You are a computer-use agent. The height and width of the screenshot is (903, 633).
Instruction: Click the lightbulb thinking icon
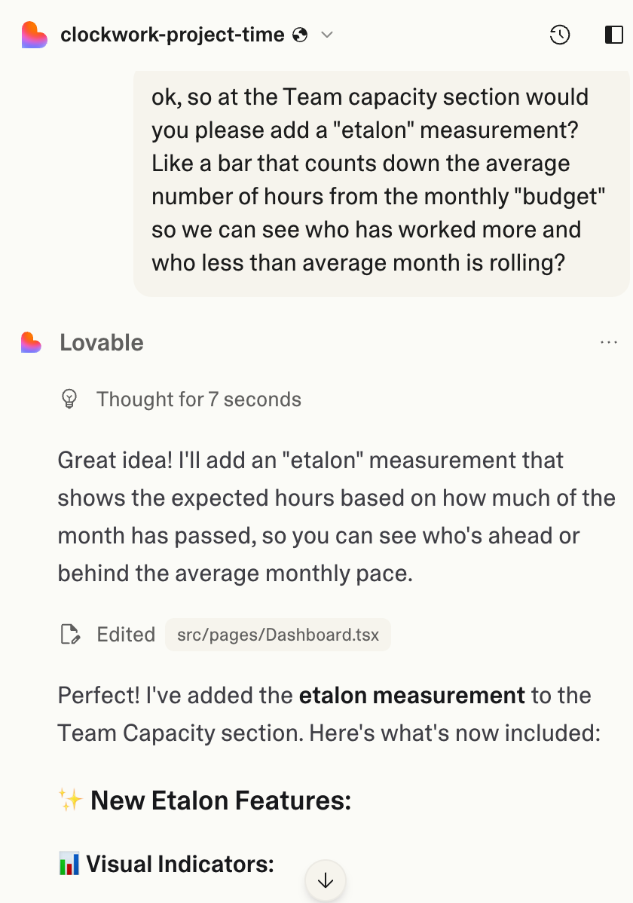(x=69, y=399)
